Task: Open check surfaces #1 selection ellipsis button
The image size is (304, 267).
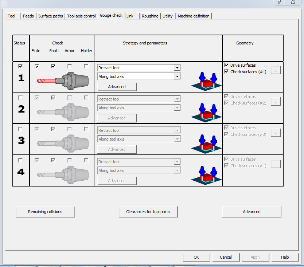Action: click(x=276, y=71)
